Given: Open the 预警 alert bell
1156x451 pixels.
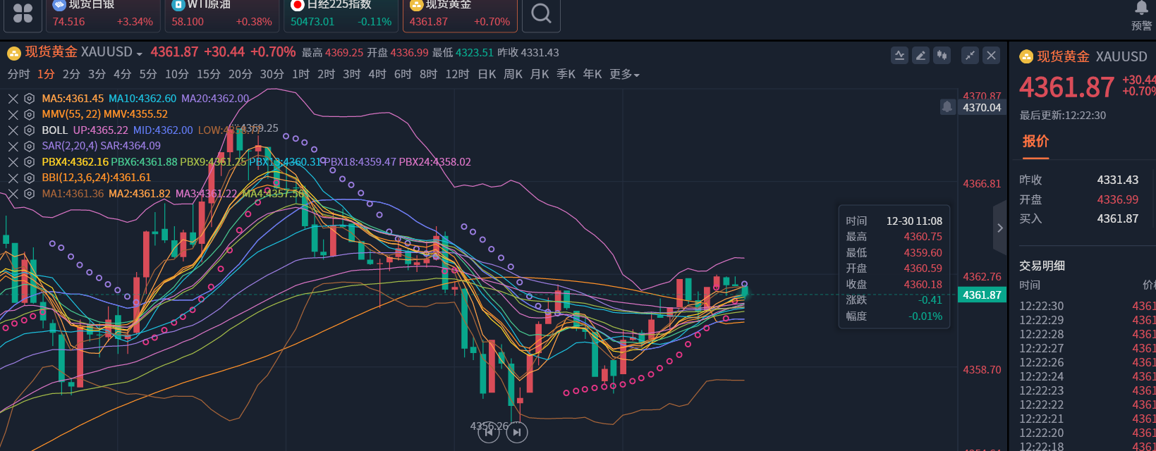Looking at the screenshot, I should [1141, 10].
